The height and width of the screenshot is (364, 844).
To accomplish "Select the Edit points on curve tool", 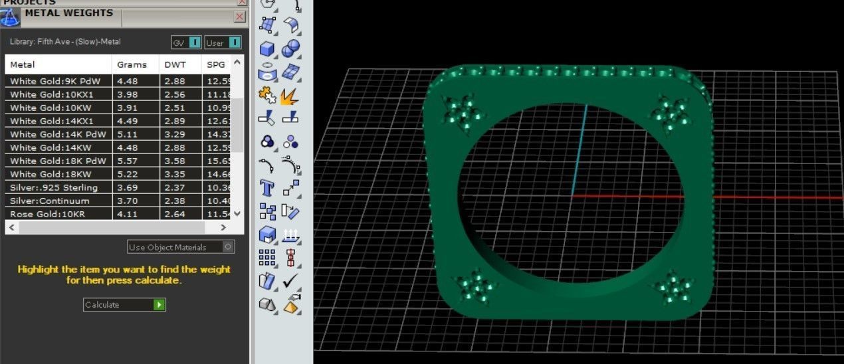I will pyautogui.click(x=267, y=165).
